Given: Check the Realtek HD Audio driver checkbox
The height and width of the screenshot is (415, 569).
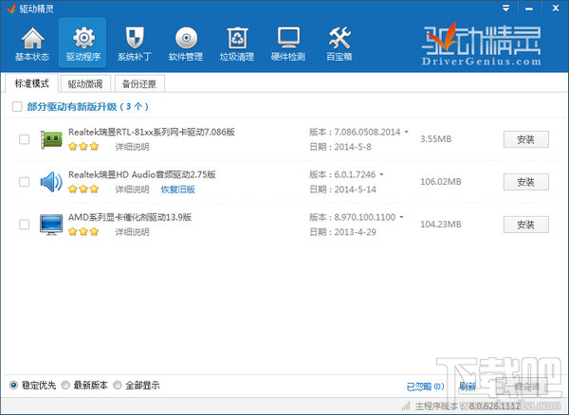Looking at the screenshot, I should click(25, 182).
